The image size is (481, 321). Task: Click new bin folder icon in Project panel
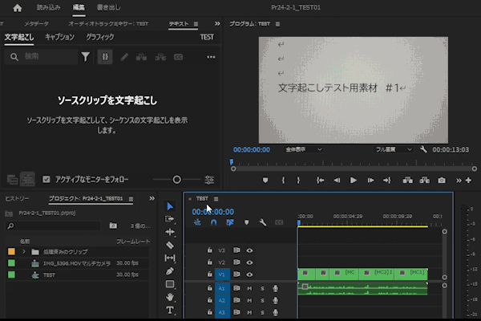(x=113, y=226)
